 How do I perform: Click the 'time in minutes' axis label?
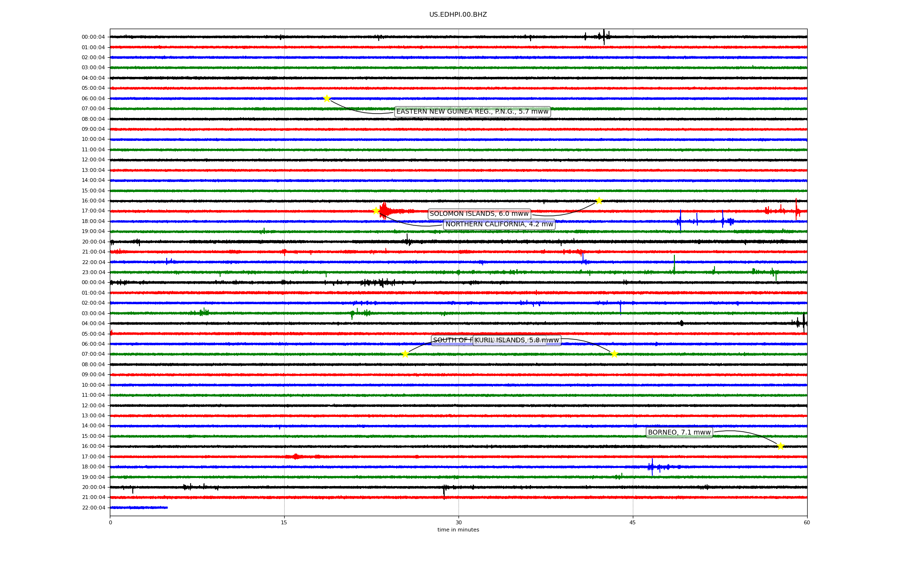pyautogui.click(x=458, y=530)
